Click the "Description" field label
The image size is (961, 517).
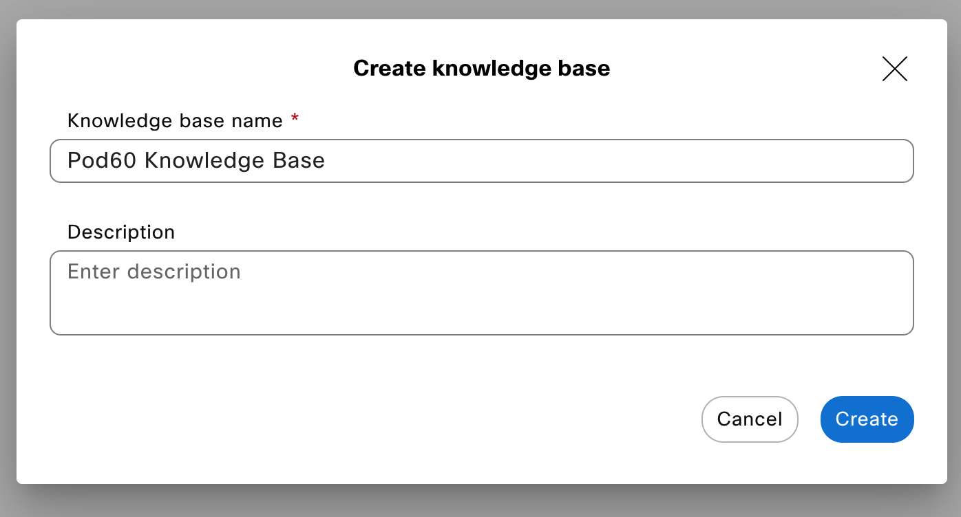(121, 232)
